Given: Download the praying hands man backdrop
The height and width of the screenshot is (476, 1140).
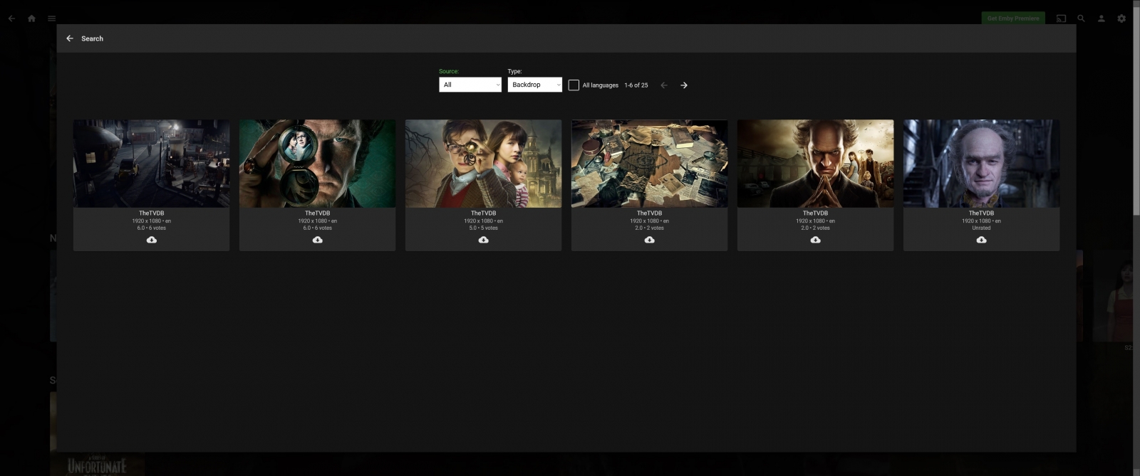Looking at the screenshot, I should coord(816,240).
